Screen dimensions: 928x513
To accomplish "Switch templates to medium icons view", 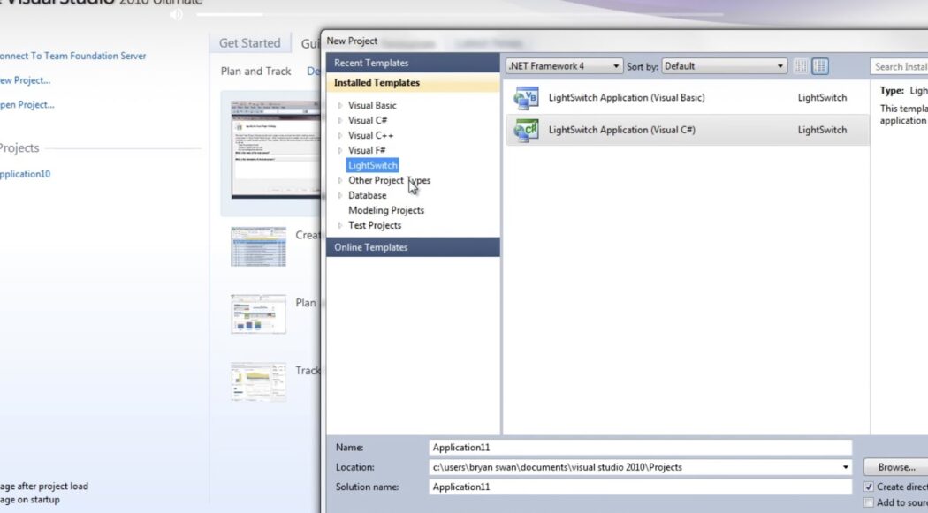I will click(820, 65).
